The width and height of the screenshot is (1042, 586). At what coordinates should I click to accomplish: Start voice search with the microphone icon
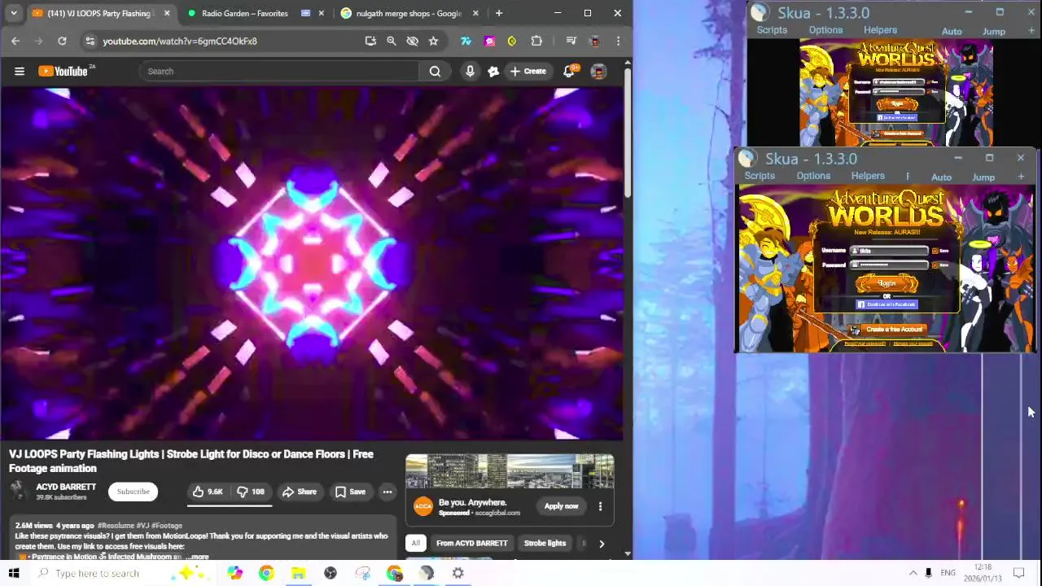click(470, 71)
